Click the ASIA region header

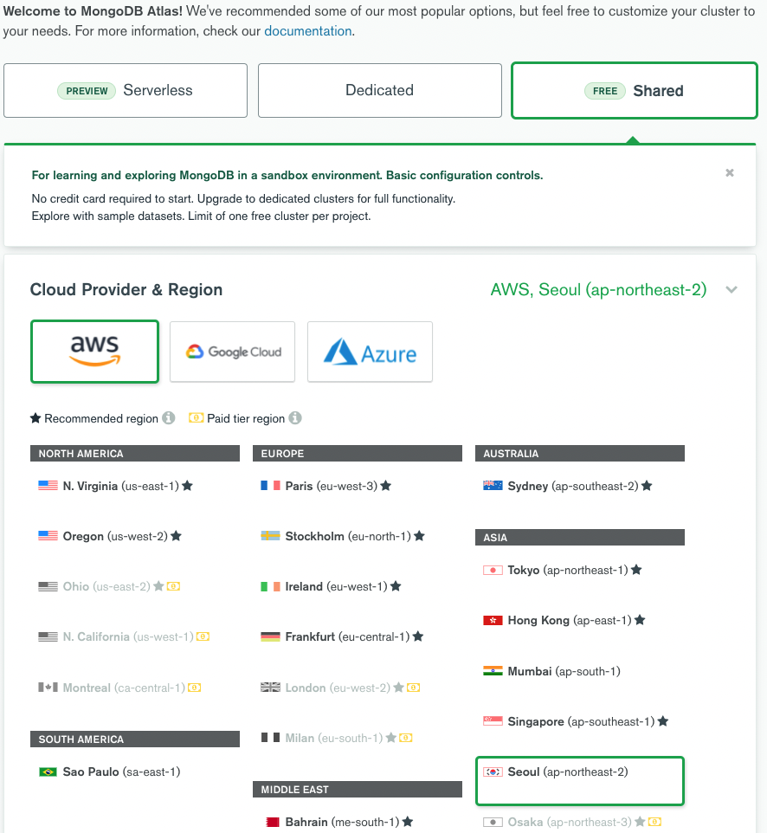[580, 537]
